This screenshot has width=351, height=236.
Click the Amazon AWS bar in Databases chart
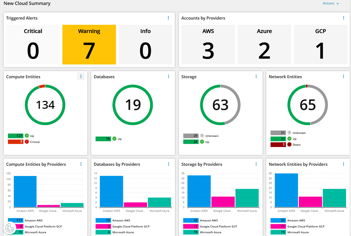pos(111,191)
